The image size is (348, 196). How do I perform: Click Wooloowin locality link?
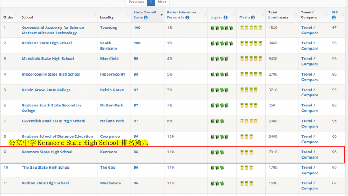(x=110, y=183)
